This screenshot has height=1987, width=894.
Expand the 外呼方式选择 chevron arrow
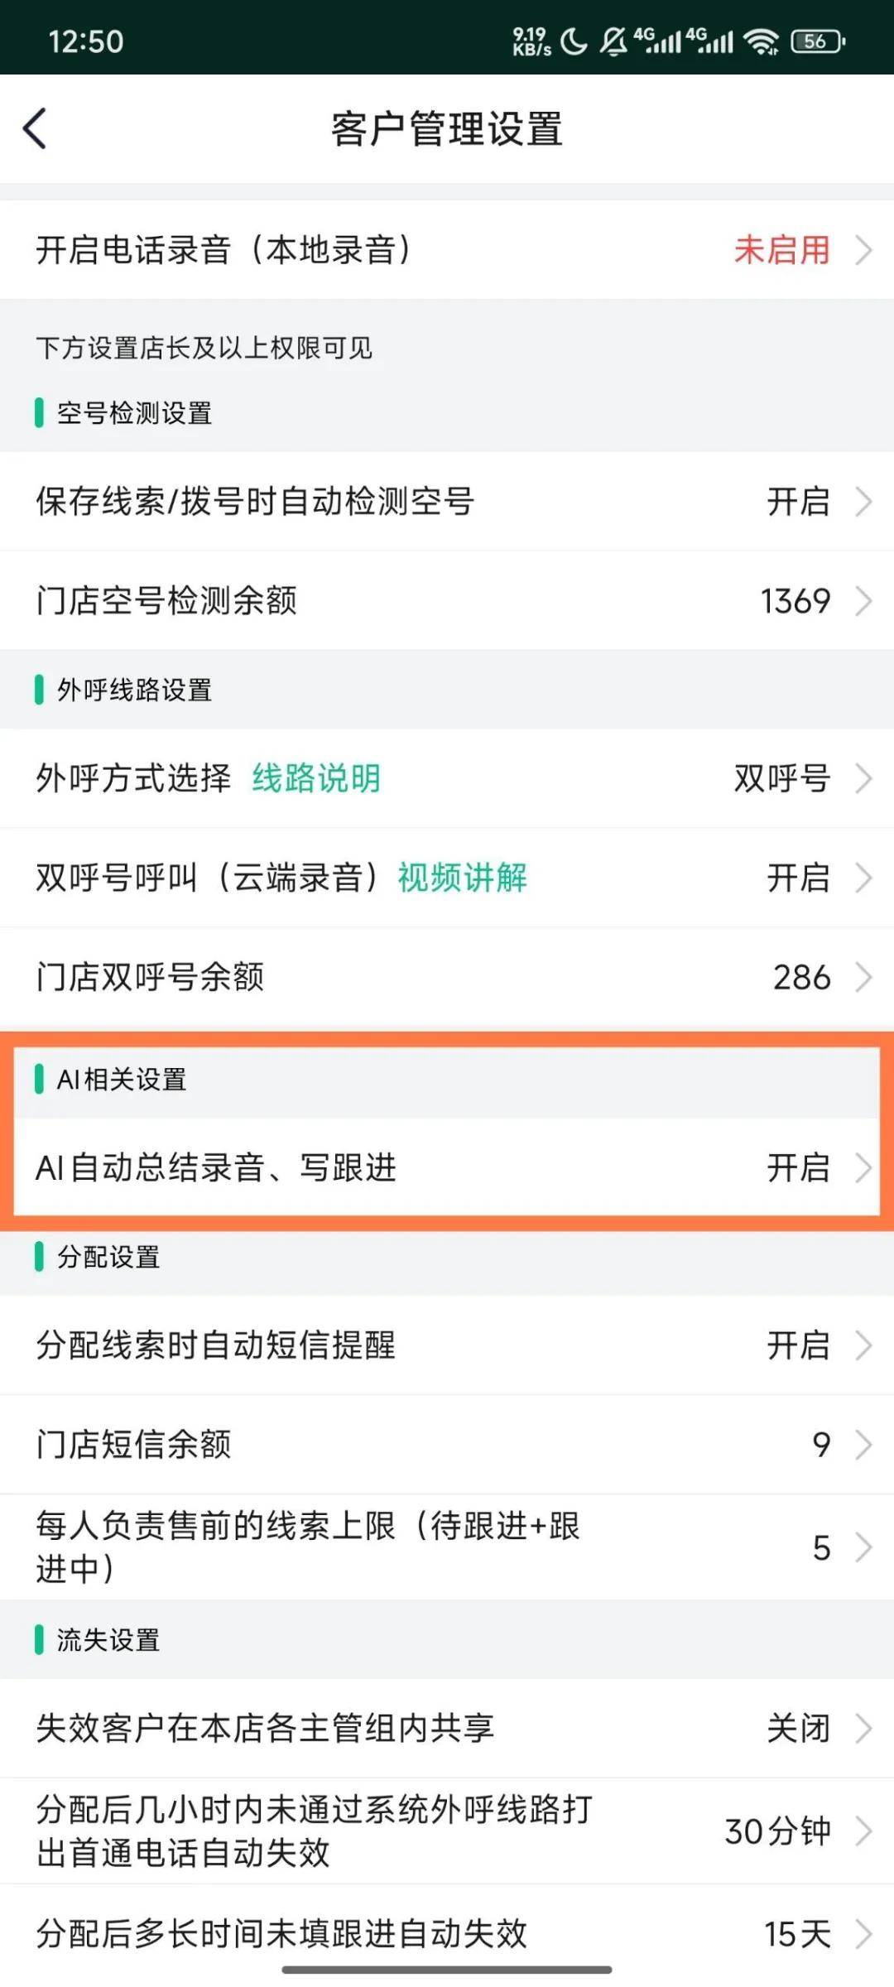[x=863, y=778]
